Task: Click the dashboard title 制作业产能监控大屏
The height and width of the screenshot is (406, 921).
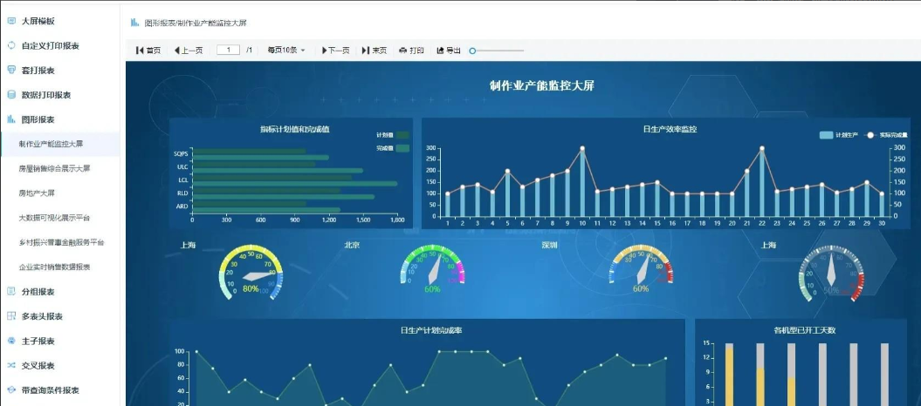Action: click(x=541, y=86)
